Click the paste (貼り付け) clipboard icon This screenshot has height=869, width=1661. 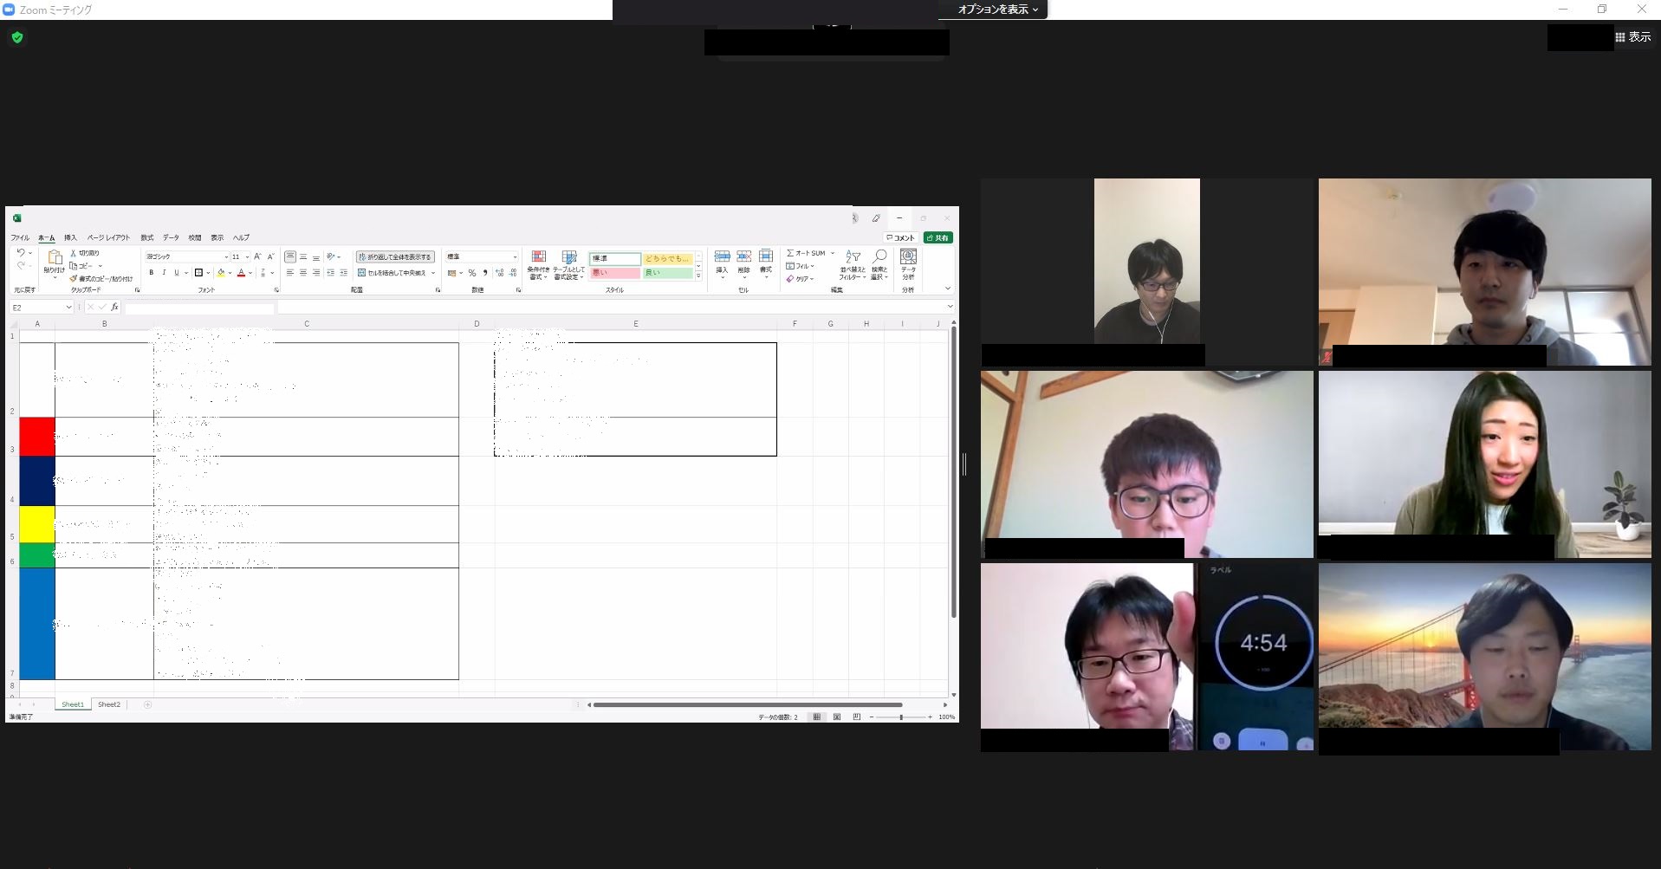coord(54,258)
